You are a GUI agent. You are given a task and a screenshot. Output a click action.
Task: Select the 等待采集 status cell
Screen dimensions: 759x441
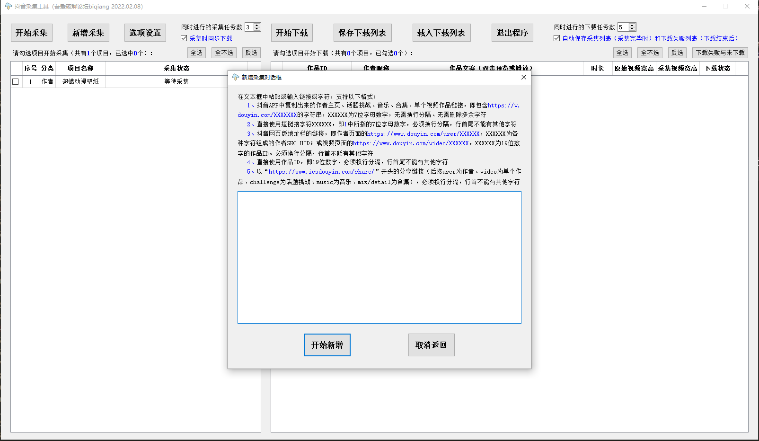[x=177, y=81]
